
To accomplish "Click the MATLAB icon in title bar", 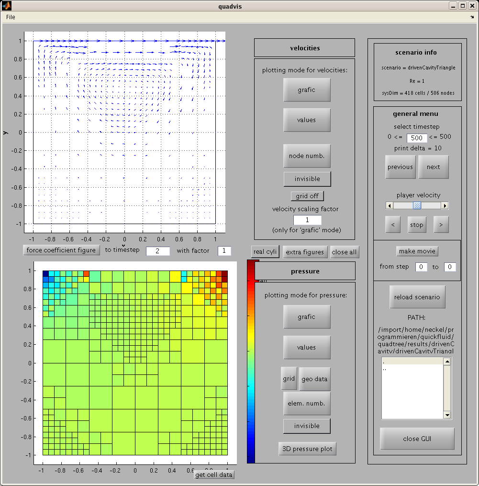I will [x=7, y=6].
